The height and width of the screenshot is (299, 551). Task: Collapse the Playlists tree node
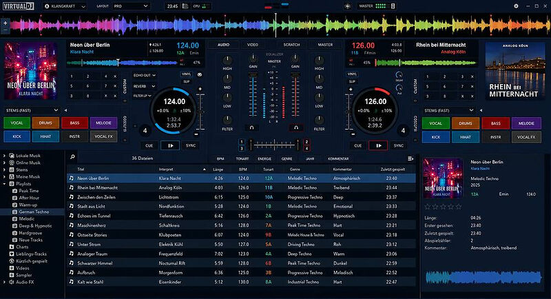pyautogui.click(x=5, y=184)
